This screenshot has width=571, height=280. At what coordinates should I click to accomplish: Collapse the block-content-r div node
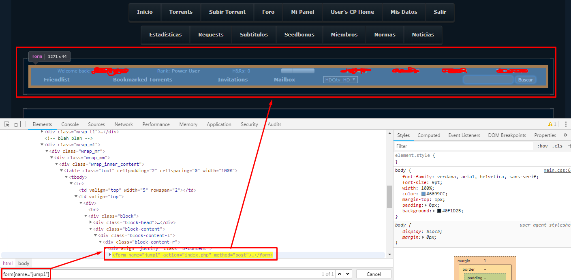[101, 242]
